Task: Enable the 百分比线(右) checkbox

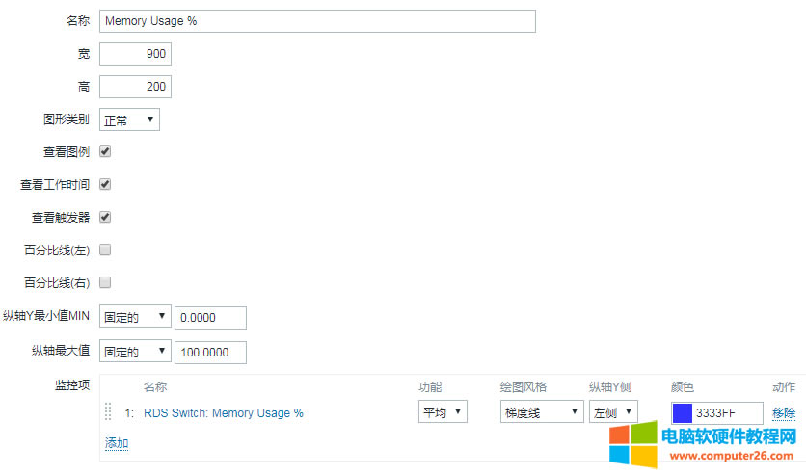Action: click(x=106, y=282)
